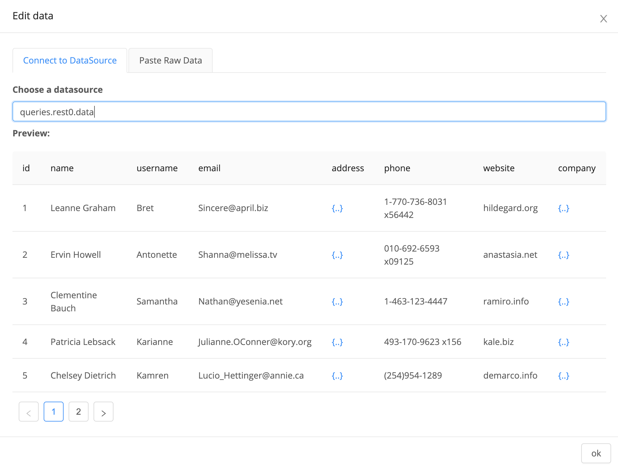Select the Clementine Bauch name cell
618x467 pixels.
point(74,301)
